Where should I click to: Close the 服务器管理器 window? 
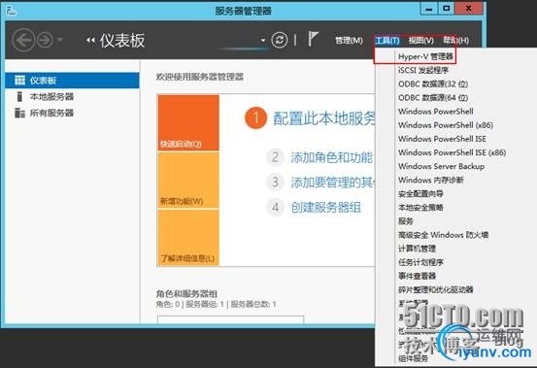pyautogui.click(x=469, y=9)
